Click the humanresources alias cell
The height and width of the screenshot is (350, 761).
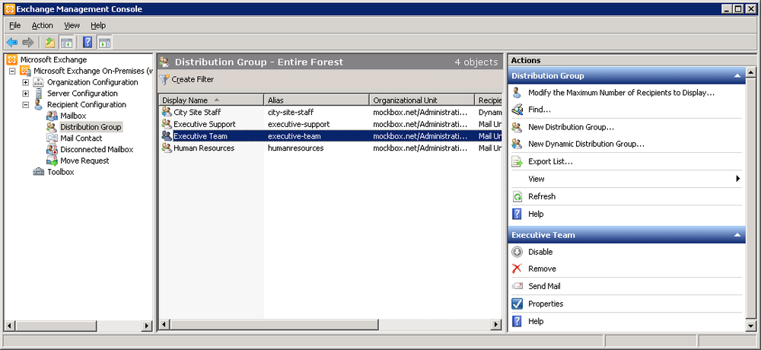295,148
